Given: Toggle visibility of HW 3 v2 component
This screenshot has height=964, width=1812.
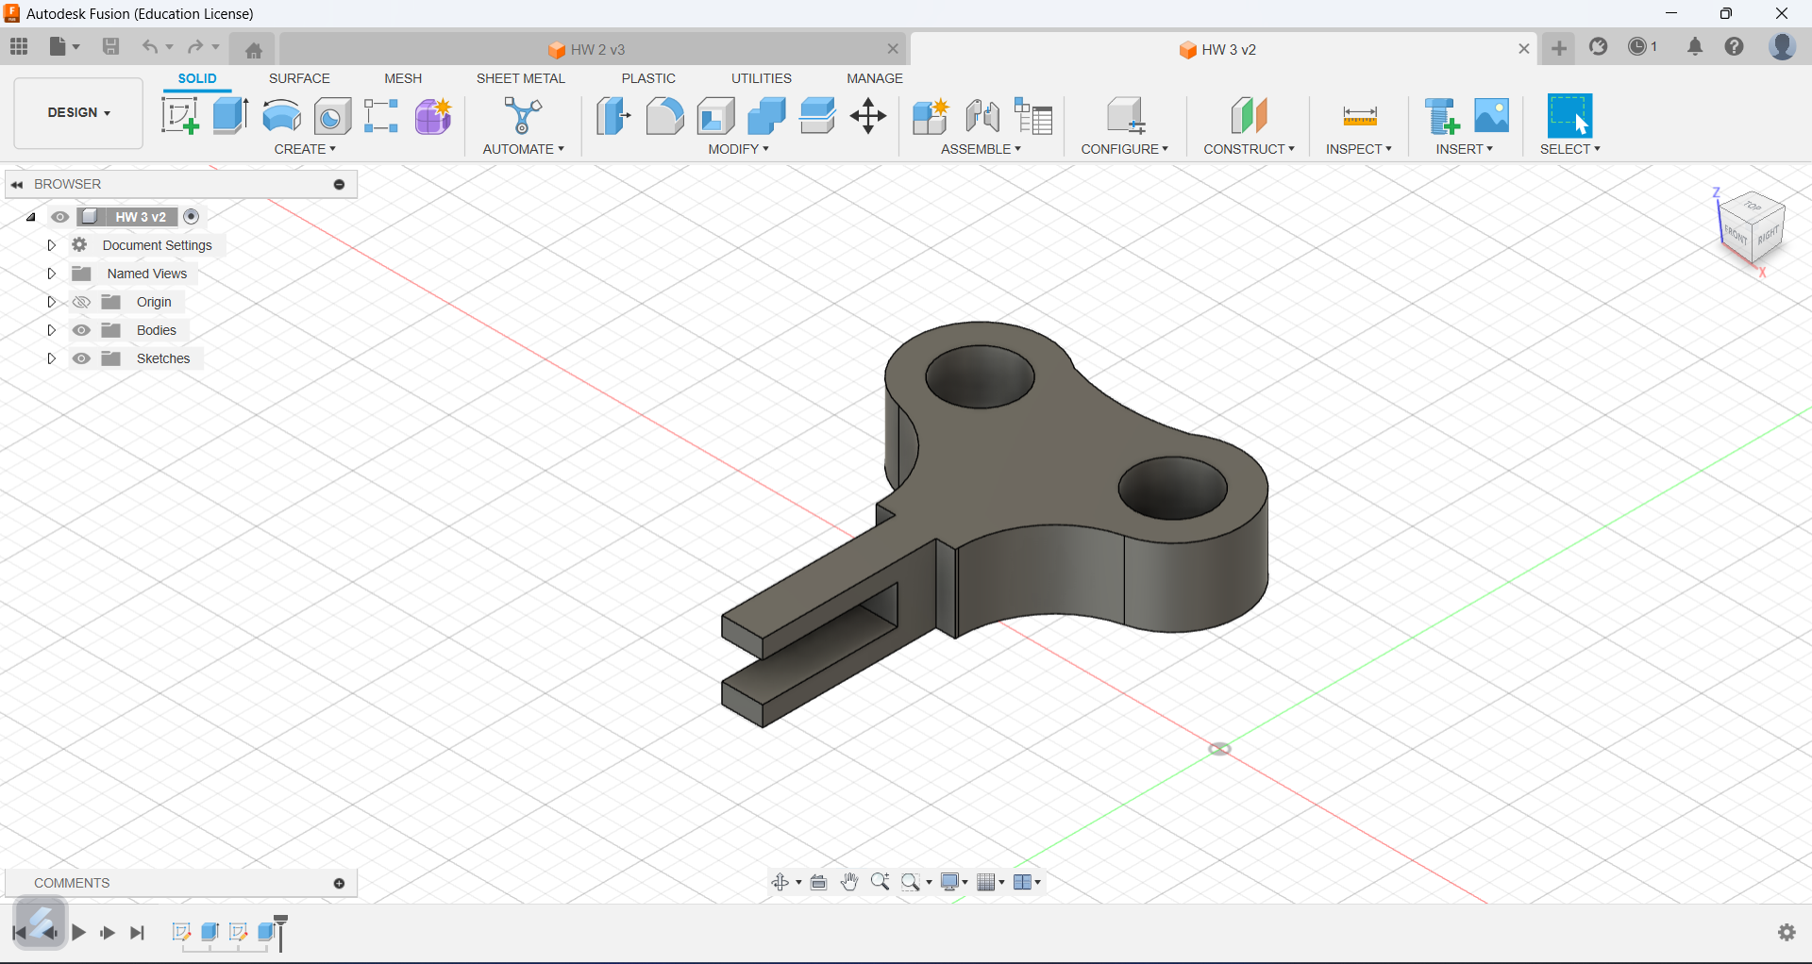Looking at the screenshot, I should click(60, 217).
